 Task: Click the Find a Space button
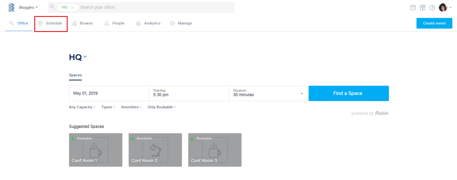pyautogui.click(x=349, y=94)
